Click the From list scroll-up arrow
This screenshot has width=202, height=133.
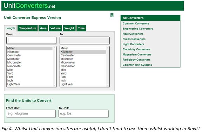pos(54,48)
